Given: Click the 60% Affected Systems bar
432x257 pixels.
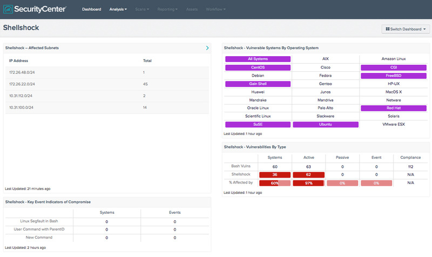Looking at the screenshot, I should point(275,183).
